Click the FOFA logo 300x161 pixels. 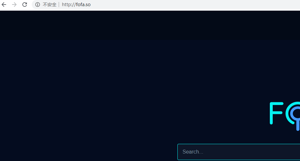[x=285, y=116]
